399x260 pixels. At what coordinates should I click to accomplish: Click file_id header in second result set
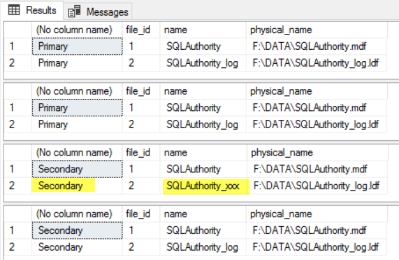pos(141,91)
